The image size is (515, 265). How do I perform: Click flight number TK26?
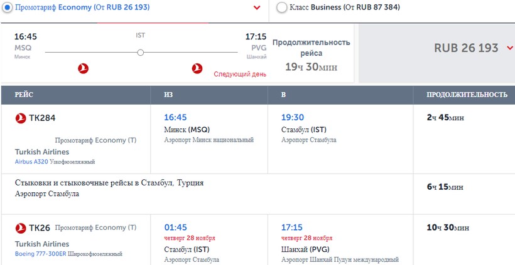40,228
